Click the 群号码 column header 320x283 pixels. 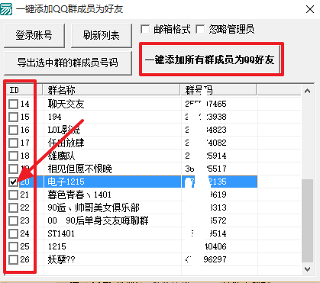[x=219, y=90]
